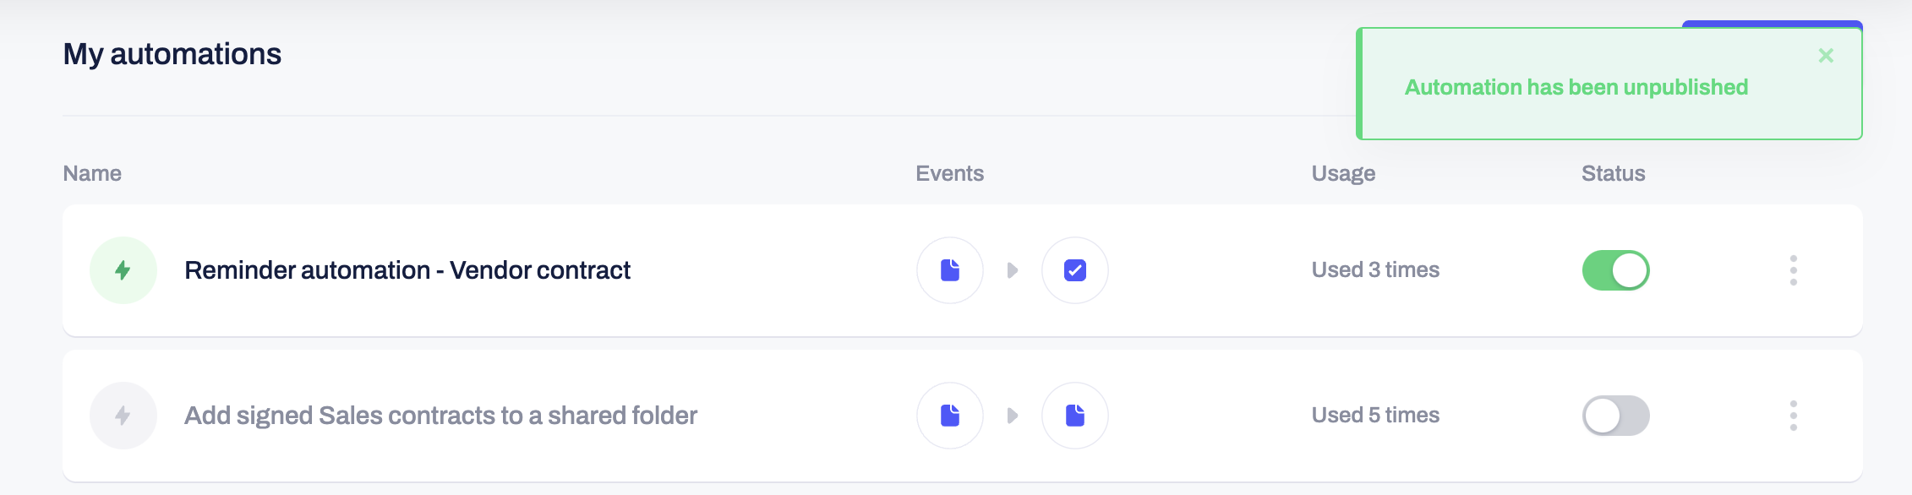Select the document trigger icon in Vendor contract row
This screenshot has width=1912, height=495.
coord(950,270)
